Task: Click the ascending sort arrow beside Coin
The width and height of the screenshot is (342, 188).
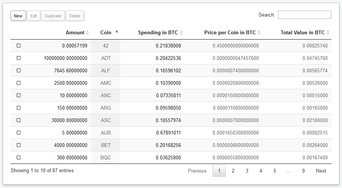Action: (117, 31)
